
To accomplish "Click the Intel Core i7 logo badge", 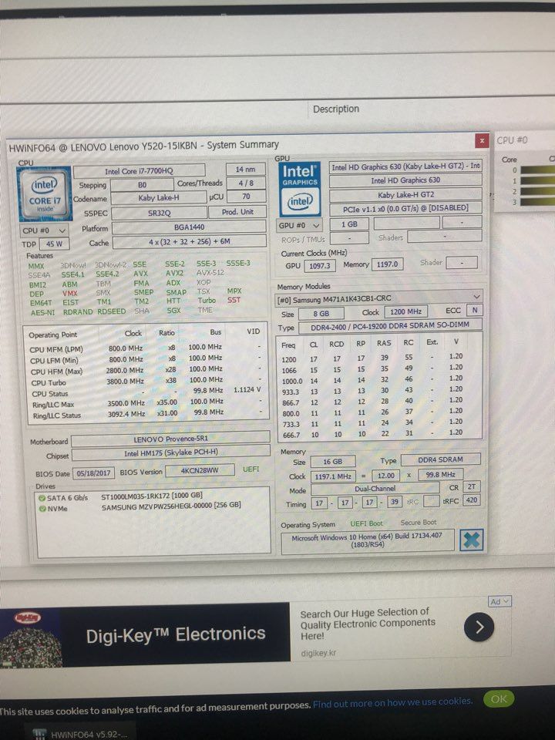I will tap(45, 193).
